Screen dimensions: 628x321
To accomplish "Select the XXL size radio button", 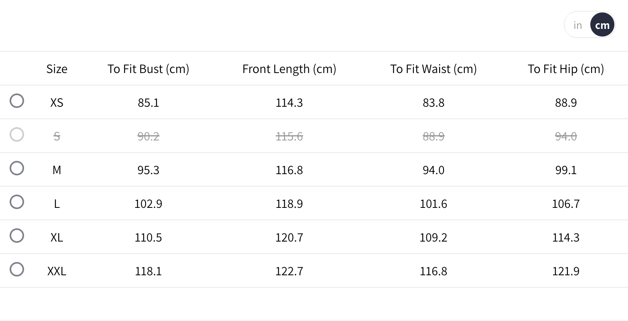I will coord(17,269).
